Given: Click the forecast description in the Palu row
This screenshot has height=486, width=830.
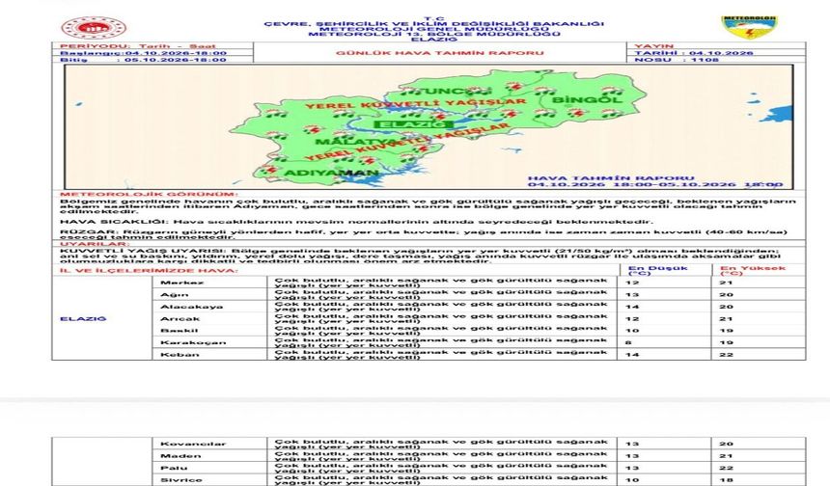Looking at the screenshot, I should coord(441,468).
